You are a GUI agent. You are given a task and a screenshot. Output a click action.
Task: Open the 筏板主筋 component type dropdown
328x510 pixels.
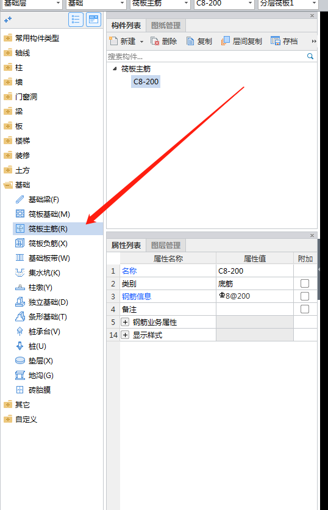pos(160,4)
